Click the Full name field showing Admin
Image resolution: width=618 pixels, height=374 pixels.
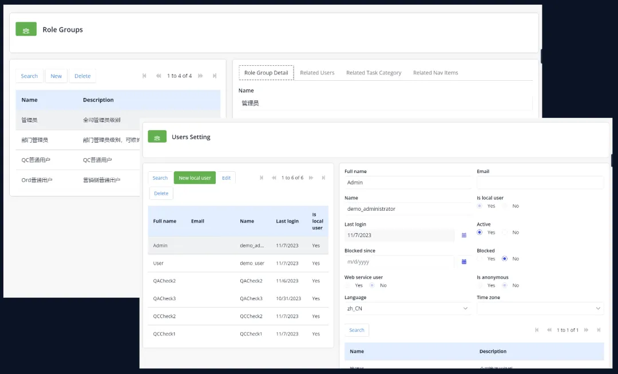pyautogui.click(x=407, y=182)
